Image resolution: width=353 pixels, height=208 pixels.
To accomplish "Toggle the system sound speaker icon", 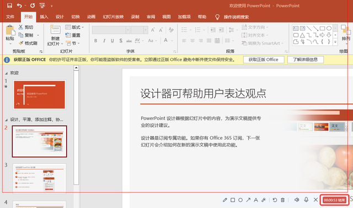I will [x=297, y=200].
